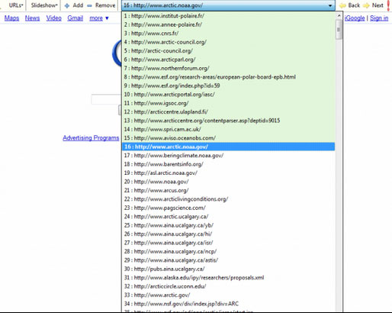Select URL 12 arcticcentre.ulapland.fi
The height and width of the screenshot is (313, 392).
[x=228, y=111]
